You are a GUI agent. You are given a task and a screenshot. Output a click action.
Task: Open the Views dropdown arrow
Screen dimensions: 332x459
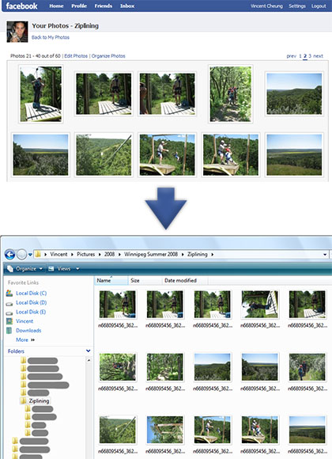tap(77, 269)
